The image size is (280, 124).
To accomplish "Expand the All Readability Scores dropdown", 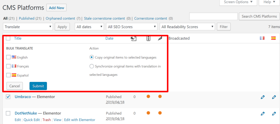I will (187, 27).
